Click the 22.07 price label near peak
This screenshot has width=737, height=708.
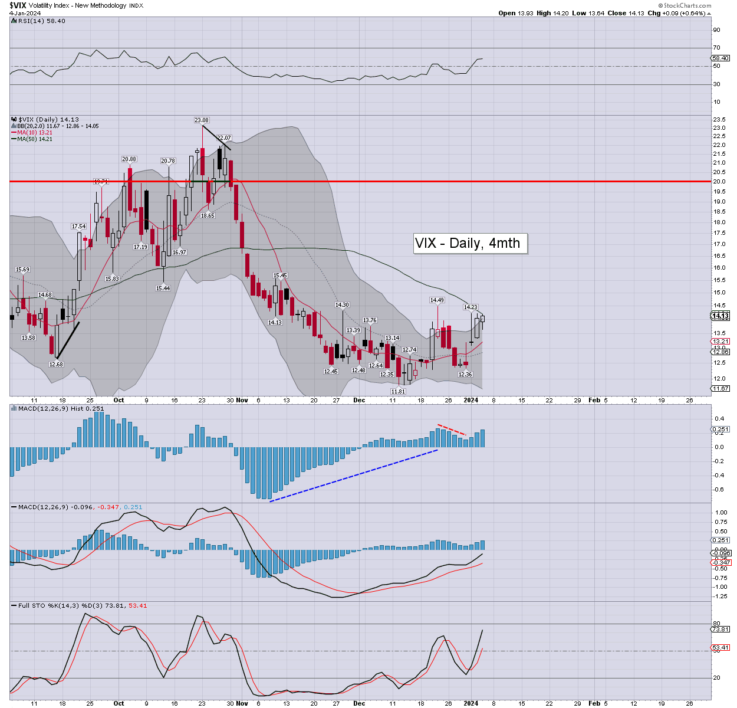pyautogui.click(x=224, y=138)
